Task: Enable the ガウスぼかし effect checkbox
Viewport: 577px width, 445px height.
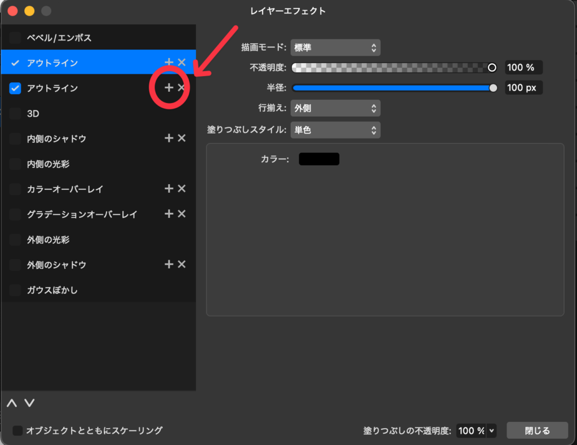Action: pos(15,290)
